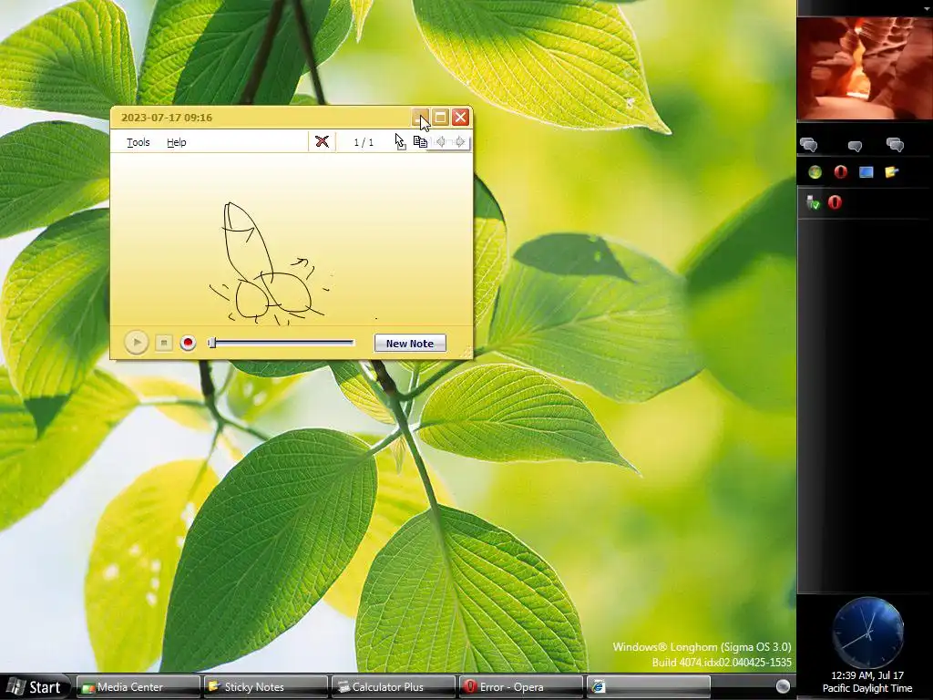Click the 1 / 1 note counter

pos(364,142)
